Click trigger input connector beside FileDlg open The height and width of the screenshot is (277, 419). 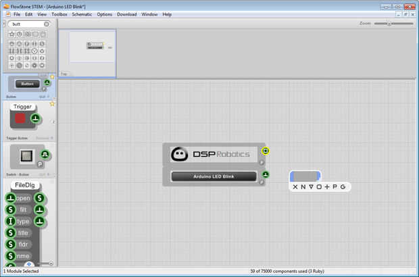[11, 198]
